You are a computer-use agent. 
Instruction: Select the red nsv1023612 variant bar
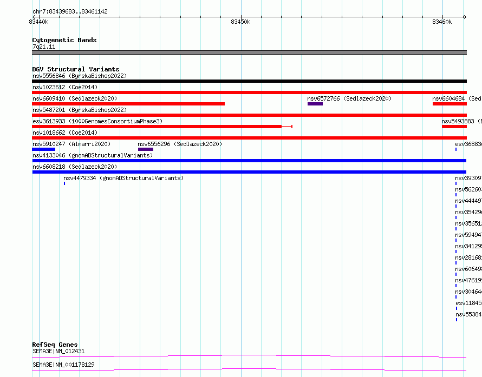[x=249, y=92]
